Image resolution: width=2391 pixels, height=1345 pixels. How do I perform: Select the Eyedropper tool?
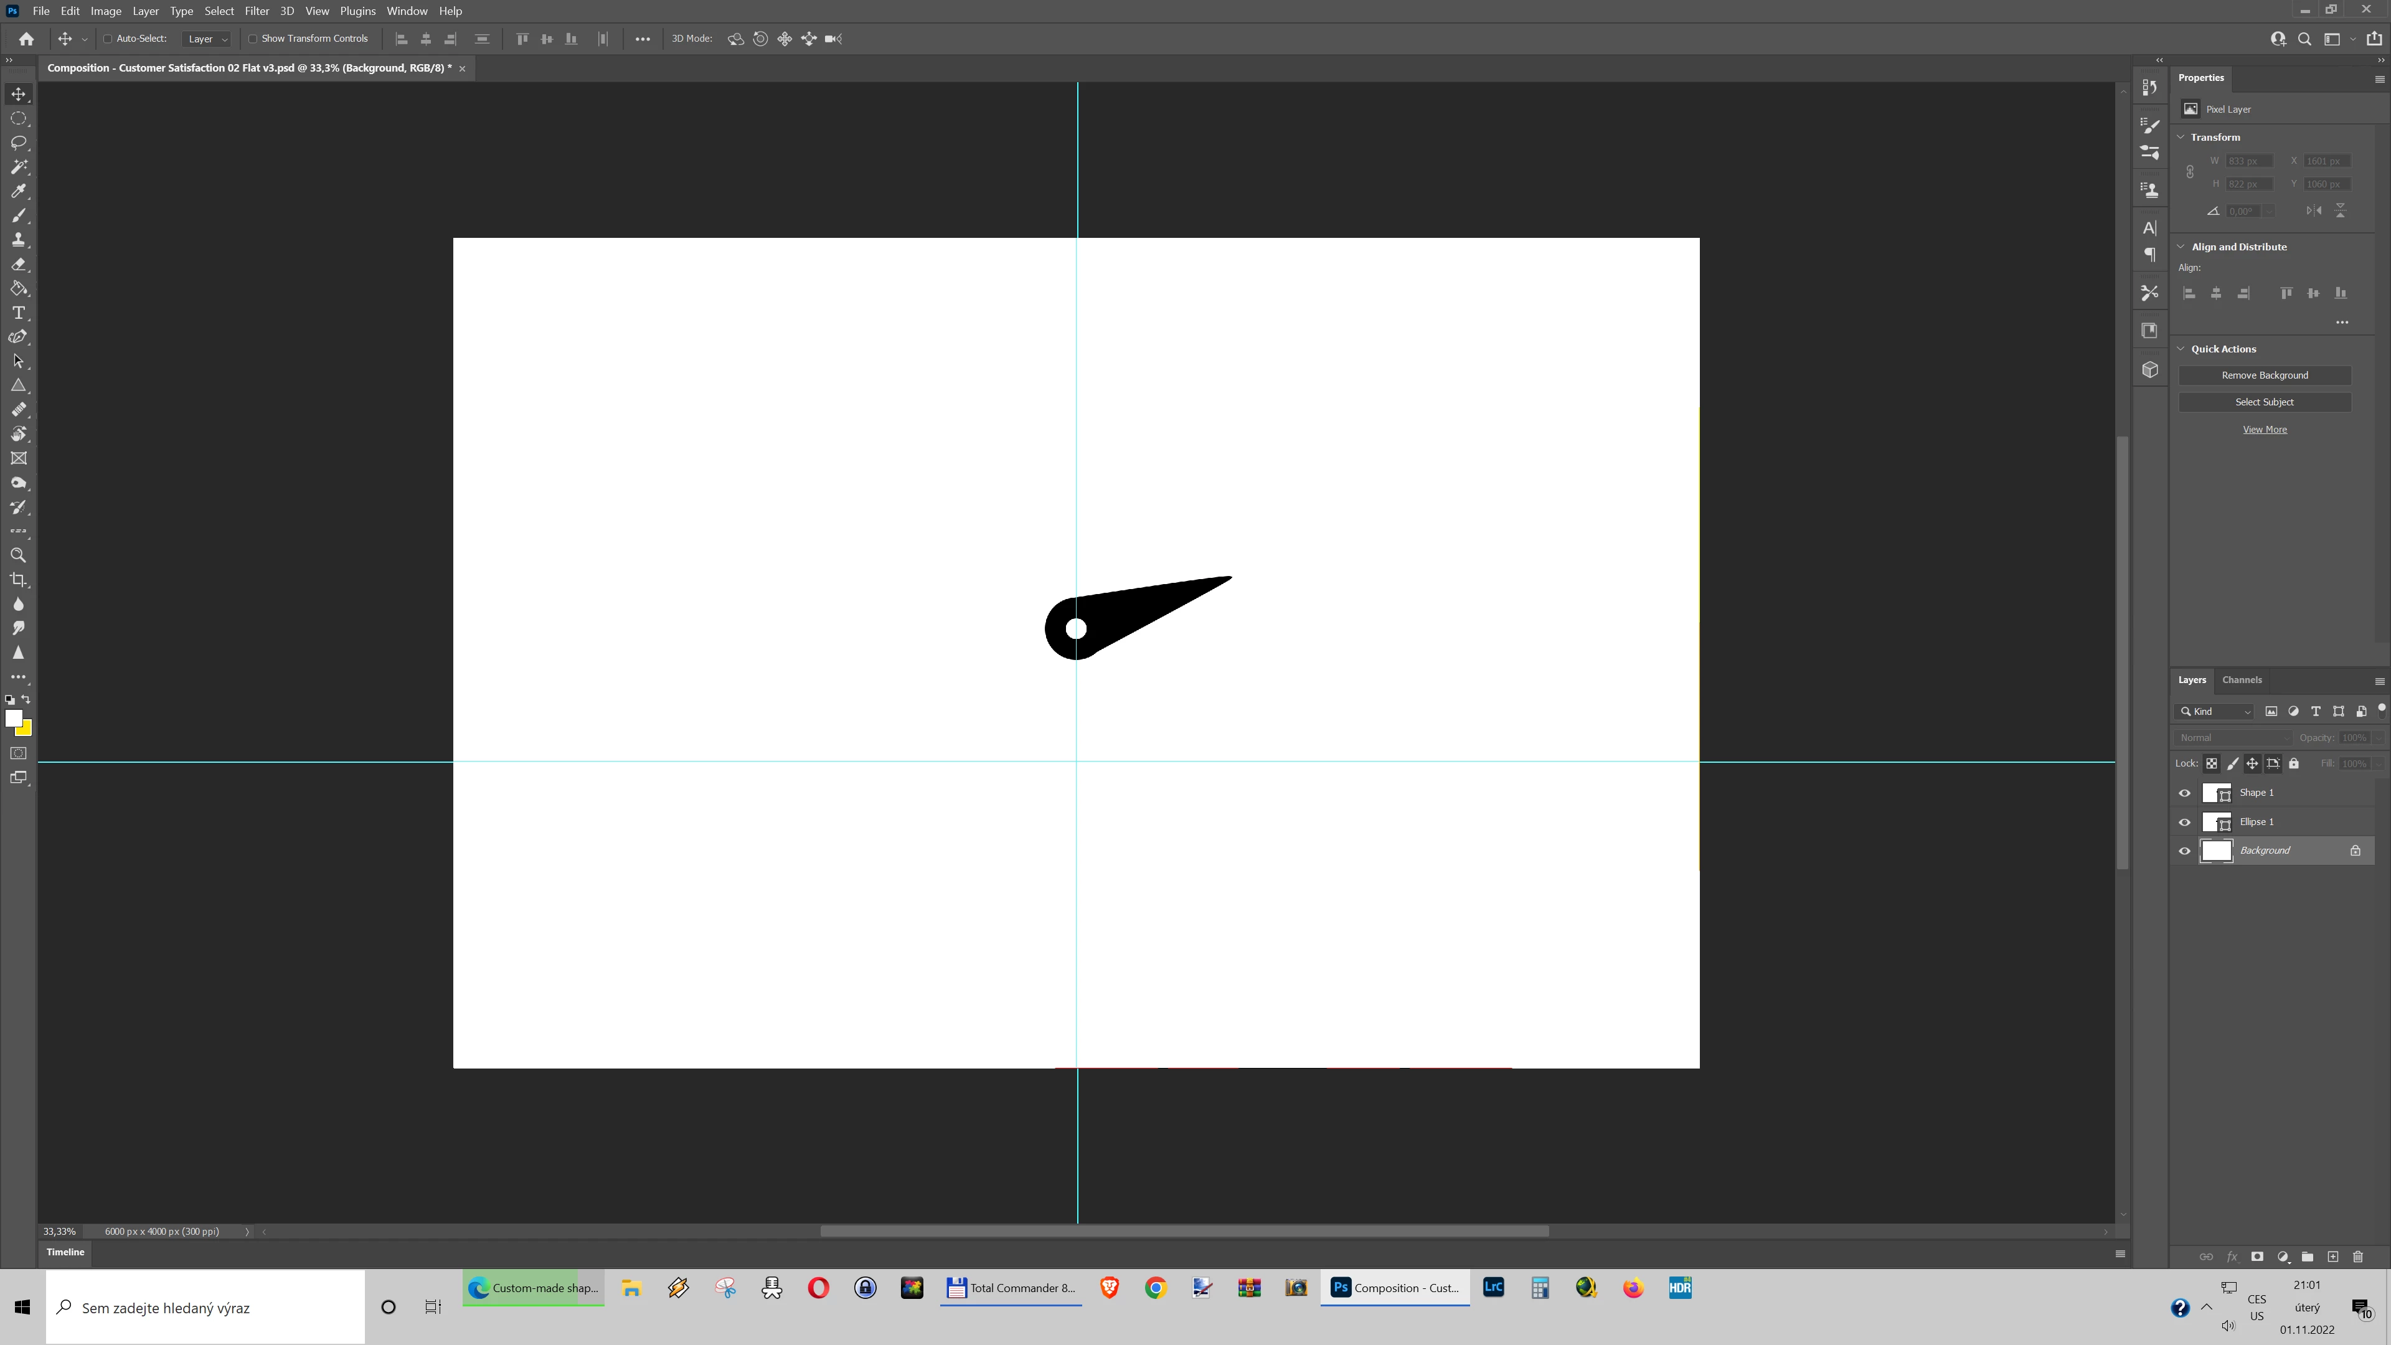point(19,191)
